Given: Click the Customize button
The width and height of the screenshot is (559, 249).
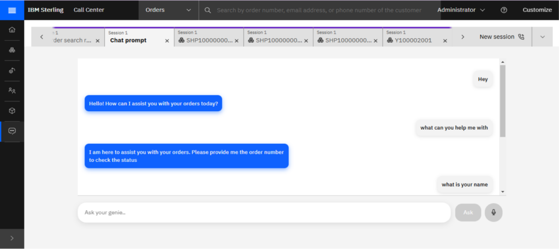Looking at the screenshot, I should coord(537,10).
